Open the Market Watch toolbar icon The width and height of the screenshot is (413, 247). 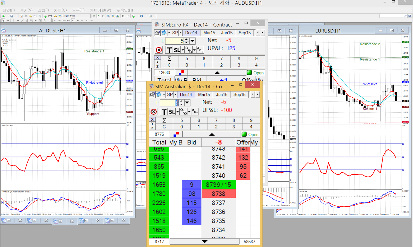(21, 16)
